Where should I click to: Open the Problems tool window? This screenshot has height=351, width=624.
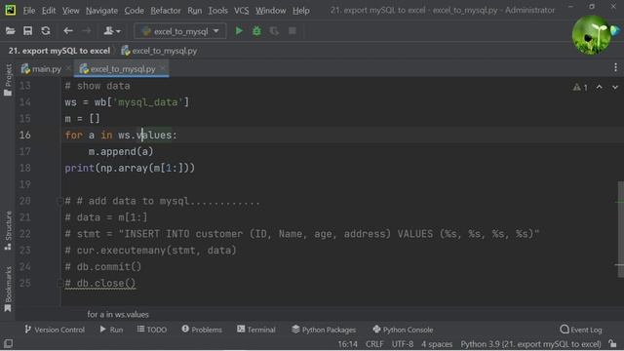pyautogui.click(x=202, y=330)
